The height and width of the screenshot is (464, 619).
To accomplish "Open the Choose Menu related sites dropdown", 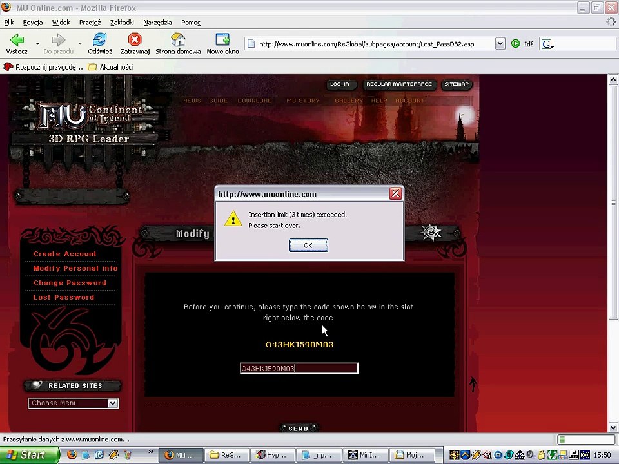I will coord(74,403).
